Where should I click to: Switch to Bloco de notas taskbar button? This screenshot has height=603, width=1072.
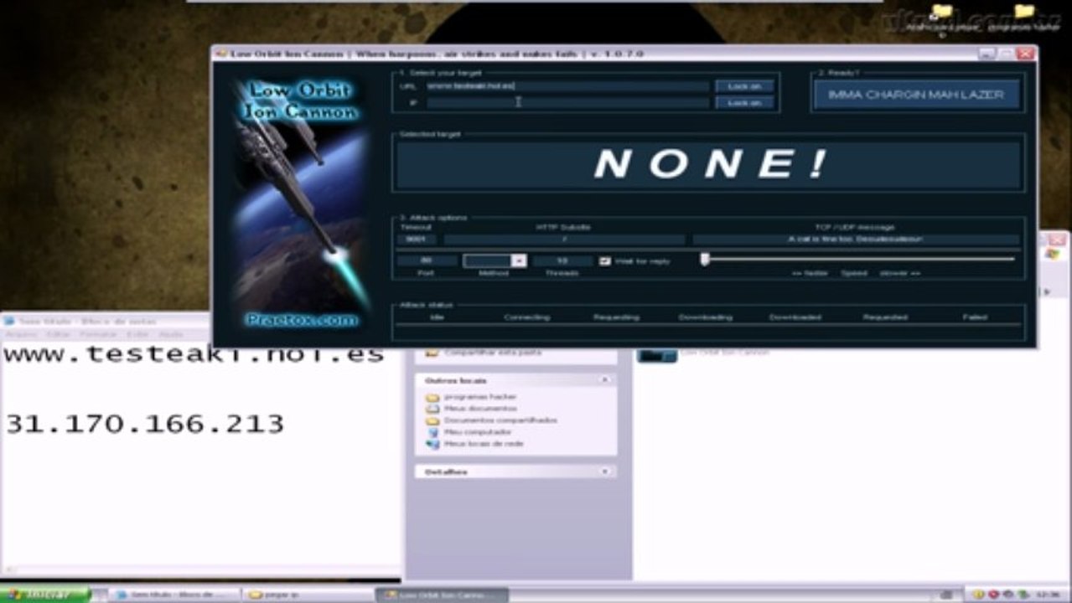tap(173, 595)
